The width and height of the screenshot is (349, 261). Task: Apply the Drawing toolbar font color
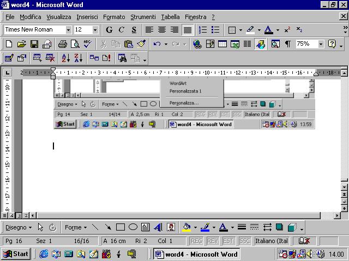(224, 227)
